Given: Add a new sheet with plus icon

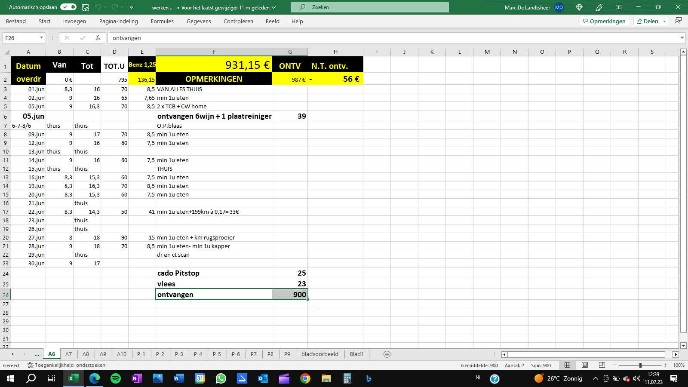Looking at the screenshot, I should 387,354.
